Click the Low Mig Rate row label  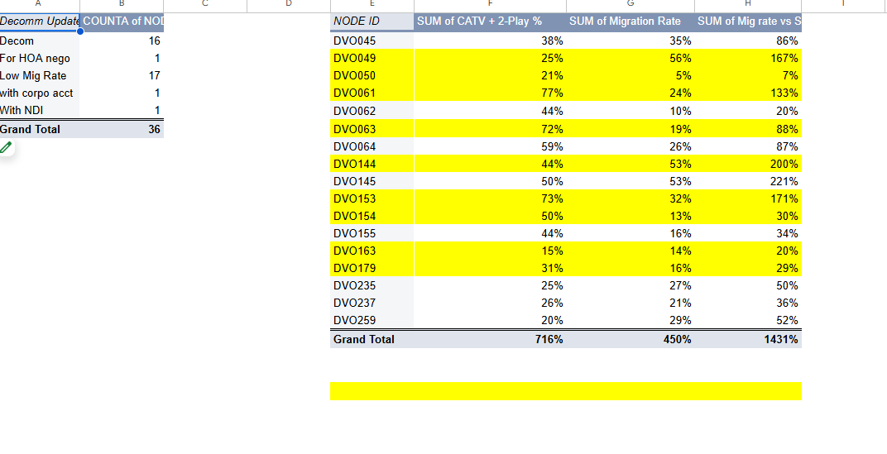tap(33, 76)
